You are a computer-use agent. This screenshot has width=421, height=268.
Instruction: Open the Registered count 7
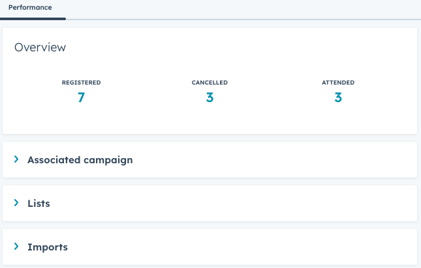[x=82, y=98]
